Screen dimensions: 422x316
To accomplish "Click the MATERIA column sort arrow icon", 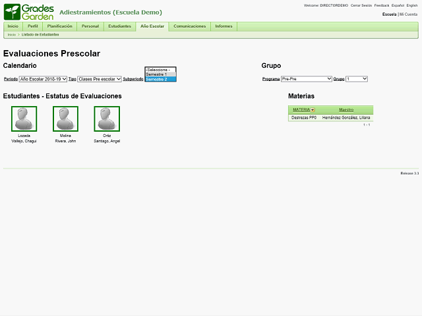I will pyautogui.click(x=313, y=110).
